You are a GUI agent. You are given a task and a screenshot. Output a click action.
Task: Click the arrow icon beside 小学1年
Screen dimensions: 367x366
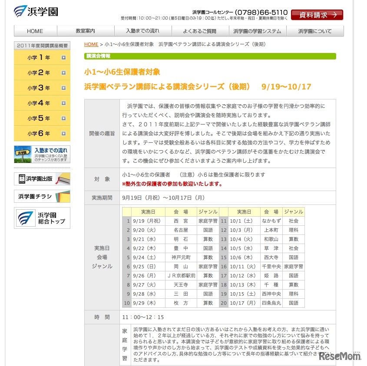(63, 58)
